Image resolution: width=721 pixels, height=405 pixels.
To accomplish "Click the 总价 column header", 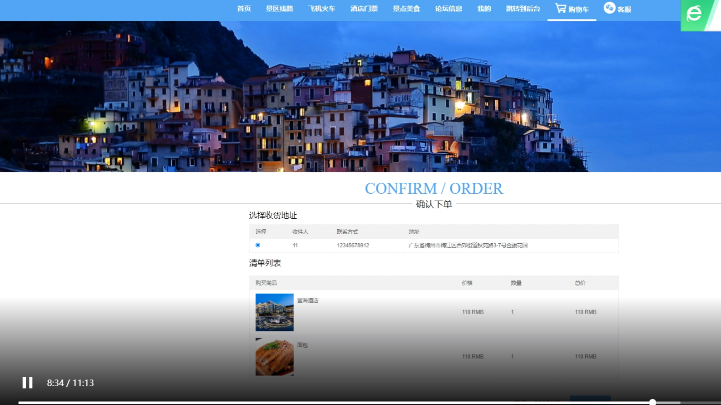I will [580, 283].
